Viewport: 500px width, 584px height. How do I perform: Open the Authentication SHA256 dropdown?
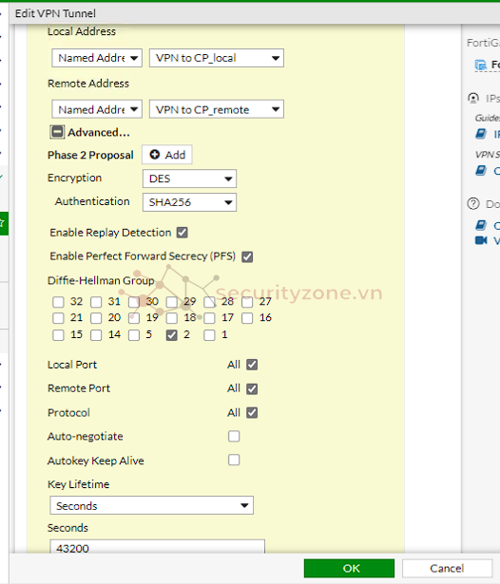pyautogui.click(x=189, y=202)
